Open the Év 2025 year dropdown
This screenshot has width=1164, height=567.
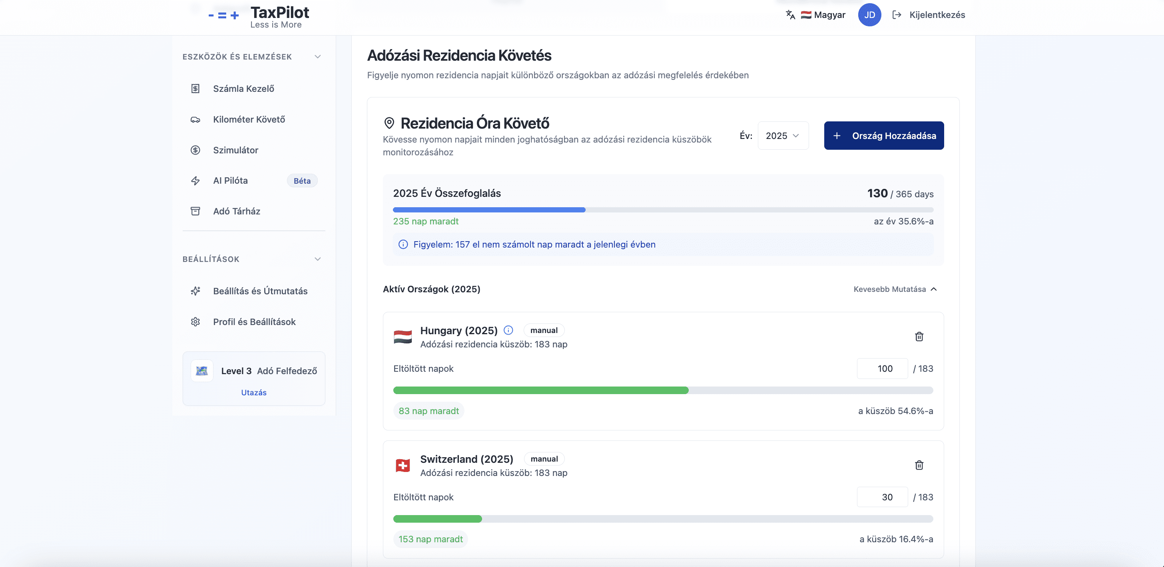(783, 136)
